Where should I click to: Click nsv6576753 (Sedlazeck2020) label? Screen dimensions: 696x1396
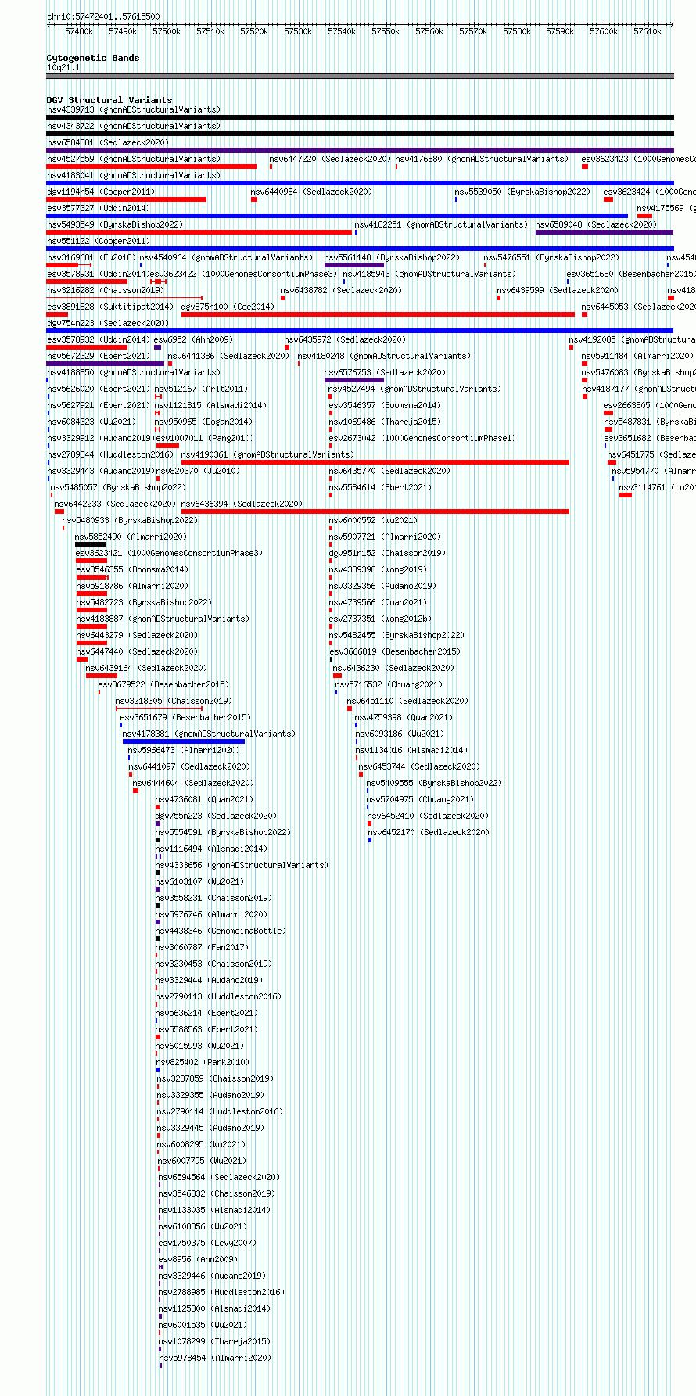[386, 372]
